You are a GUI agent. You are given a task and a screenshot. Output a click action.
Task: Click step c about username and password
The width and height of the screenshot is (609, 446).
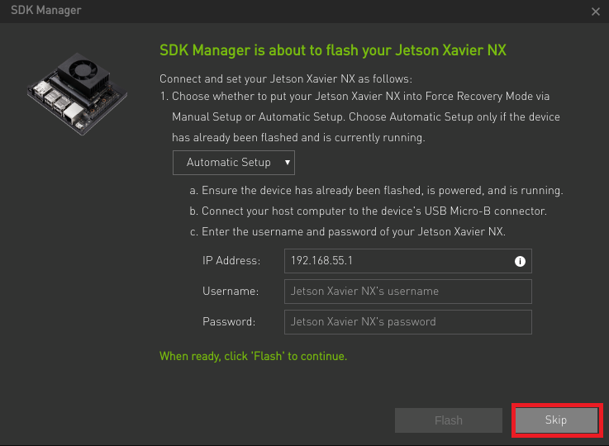(x=347, y=232)
